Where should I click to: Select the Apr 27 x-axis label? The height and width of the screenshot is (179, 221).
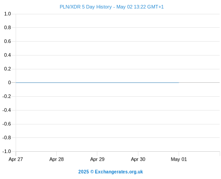click(x=16, y=159)
